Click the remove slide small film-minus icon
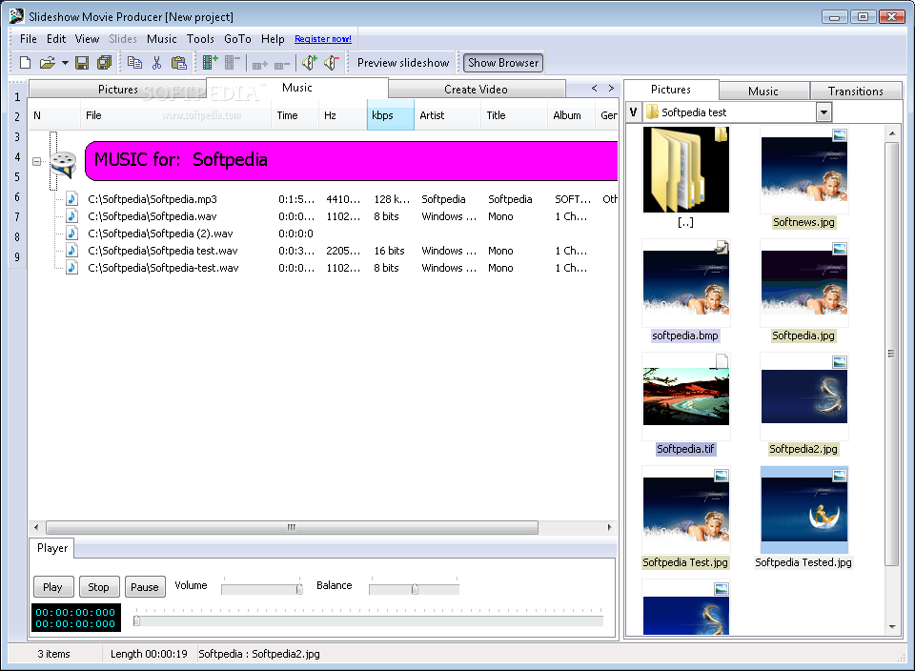Screen dimensions: 915x671 pos(282,65)
